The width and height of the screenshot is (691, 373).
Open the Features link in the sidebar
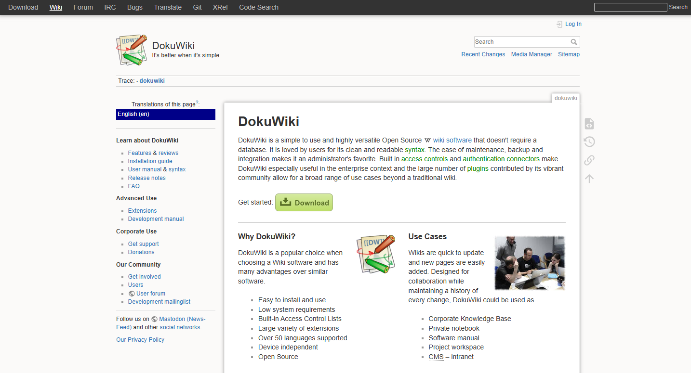pyautogui.click(x=140, y=153)
